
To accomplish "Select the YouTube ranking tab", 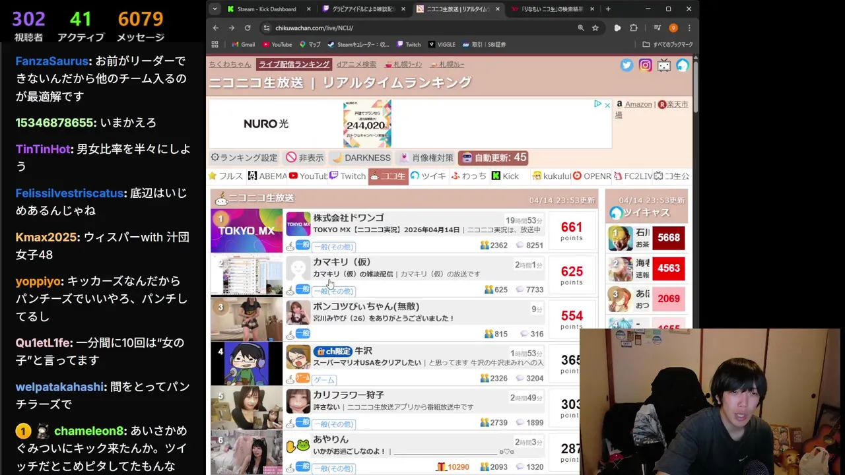I will [x=308, y=176].
